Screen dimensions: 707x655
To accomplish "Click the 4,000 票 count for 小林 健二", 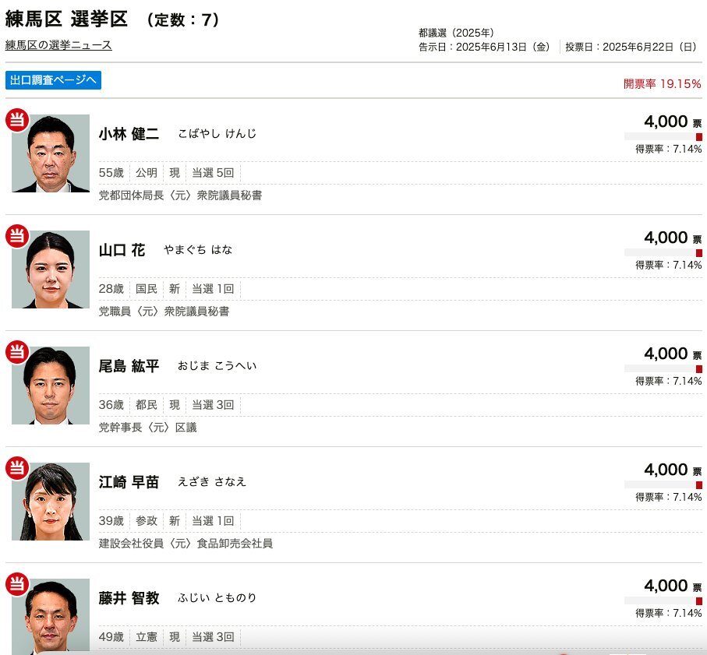I will pos(673,121).
